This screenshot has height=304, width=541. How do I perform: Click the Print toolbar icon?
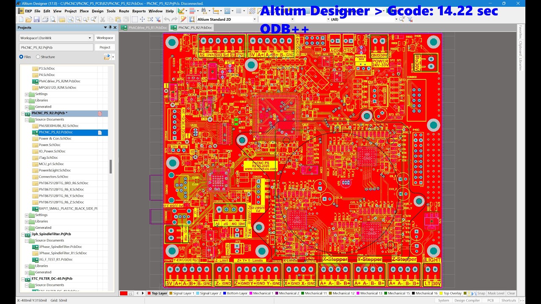45,19
